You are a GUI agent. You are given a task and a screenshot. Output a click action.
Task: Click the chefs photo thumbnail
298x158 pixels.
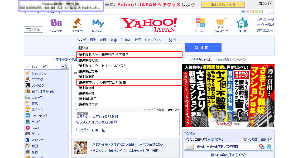click(x=81, y=147)
